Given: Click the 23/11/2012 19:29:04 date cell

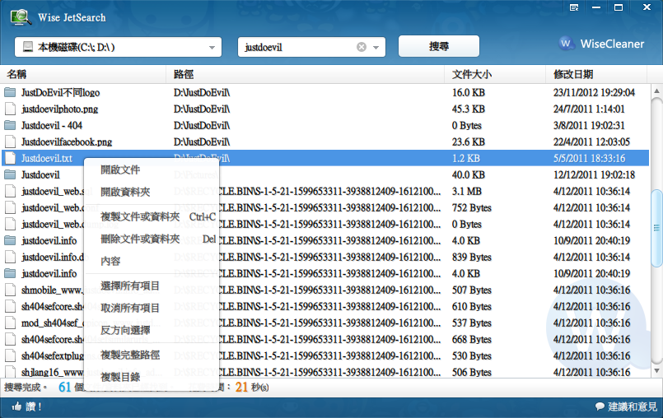Looking at the screenshot, I should (x=594, y=92).
